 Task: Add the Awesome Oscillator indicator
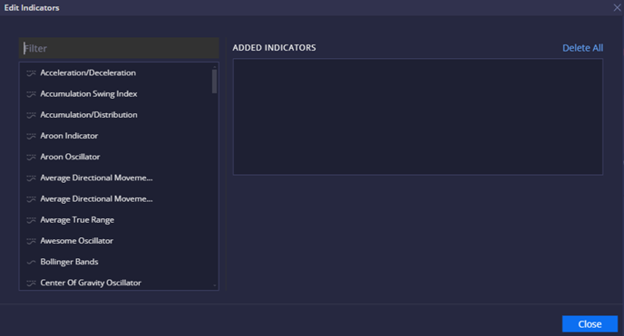(77, 241)
